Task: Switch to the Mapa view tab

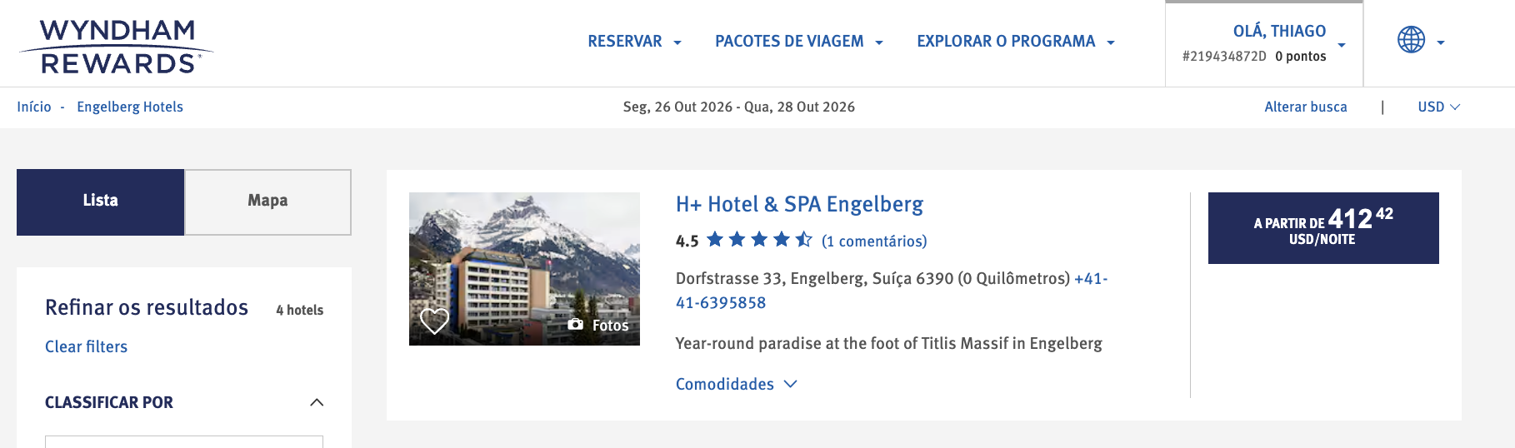Action: [x=267, y=202]
